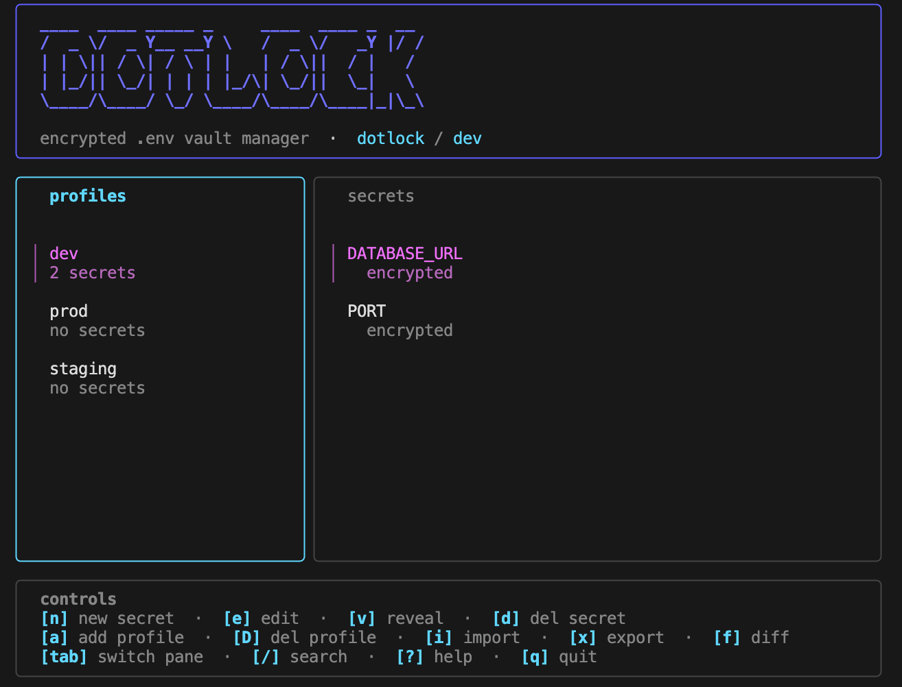Click the 'controls' heading

78,599
